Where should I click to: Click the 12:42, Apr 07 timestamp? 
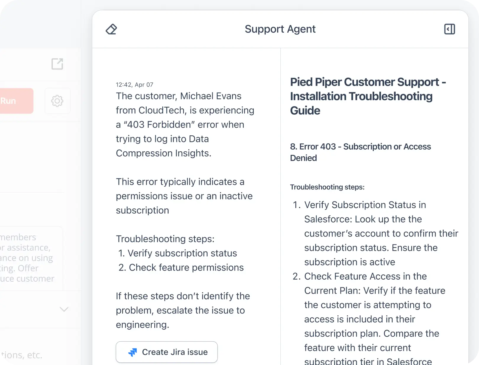(135, 85)
